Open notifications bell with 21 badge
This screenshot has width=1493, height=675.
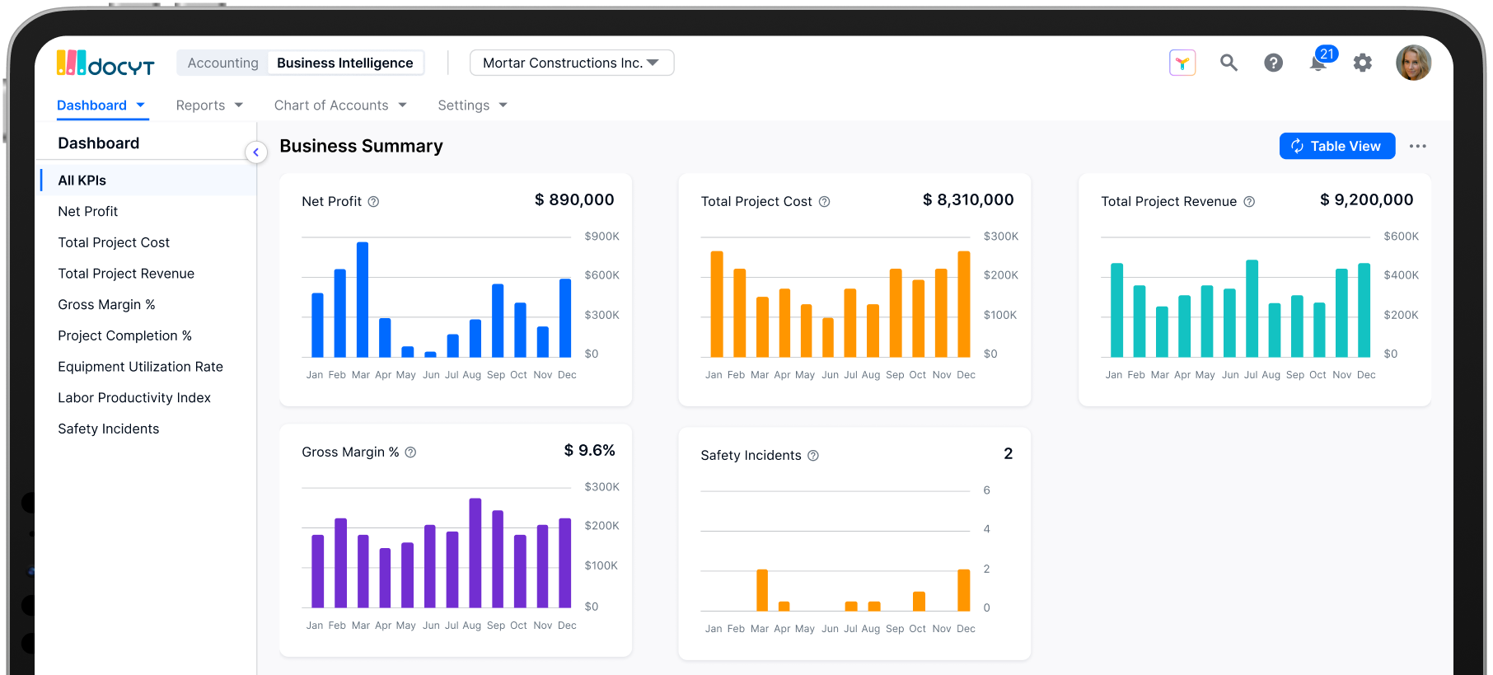pyautogui.click(x=1318, y=63)
